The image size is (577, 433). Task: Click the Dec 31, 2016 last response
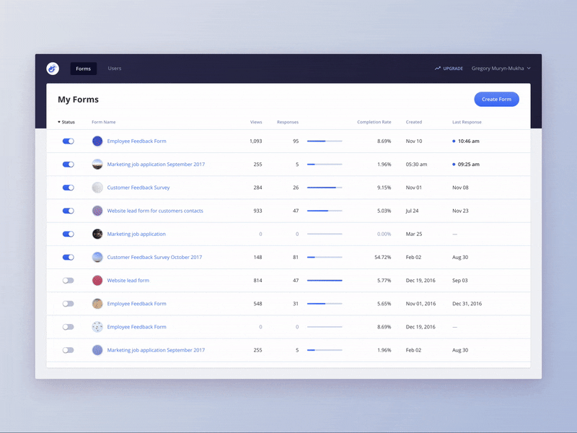pyautogui.click(x=467, y=303)
